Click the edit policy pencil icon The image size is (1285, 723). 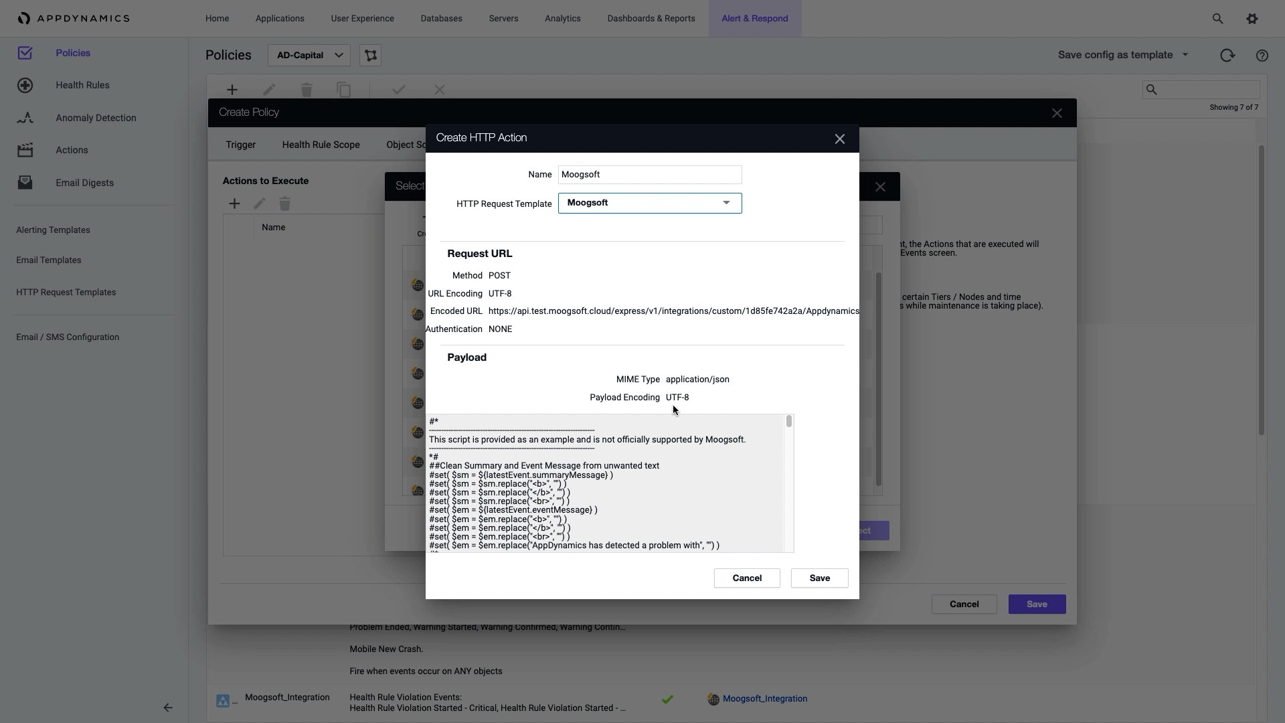pyautogui.click(x=269, y=90)
